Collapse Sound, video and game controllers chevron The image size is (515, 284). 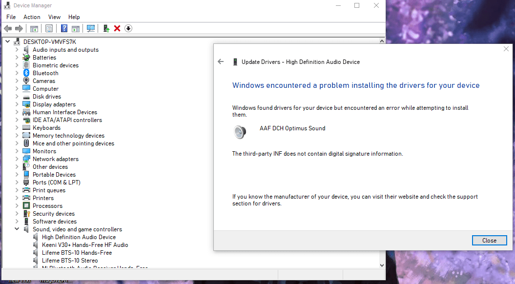pos(17,229)
